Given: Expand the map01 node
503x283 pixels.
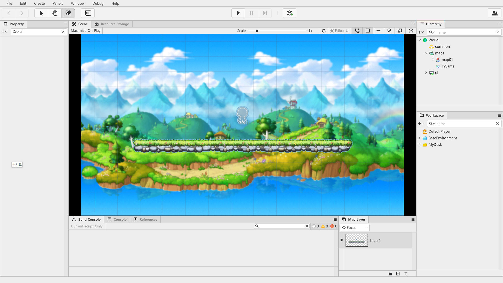Looking at the screenshot, I should tap(433, 59).
